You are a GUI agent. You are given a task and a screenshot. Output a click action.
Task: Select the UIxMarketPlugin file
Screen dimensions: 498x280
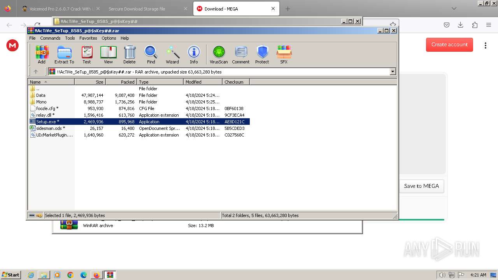click(x=139, y=135)
